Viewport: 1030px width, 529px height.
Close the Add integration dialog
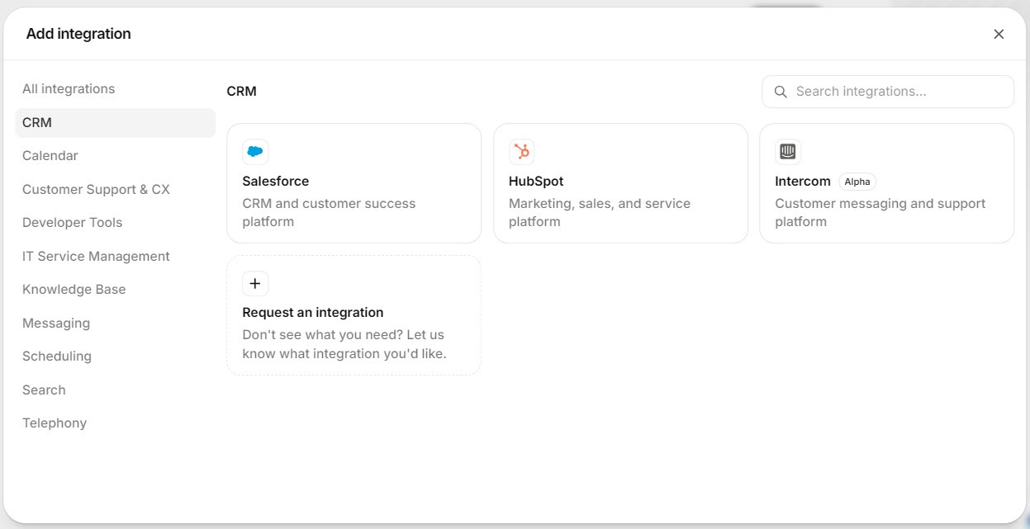point(999,34)
